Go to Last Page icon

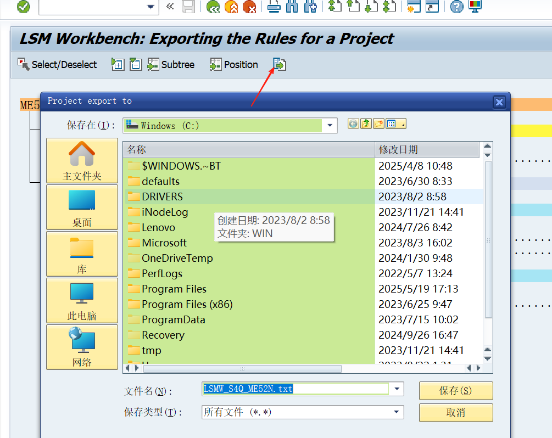pos(389,7)
